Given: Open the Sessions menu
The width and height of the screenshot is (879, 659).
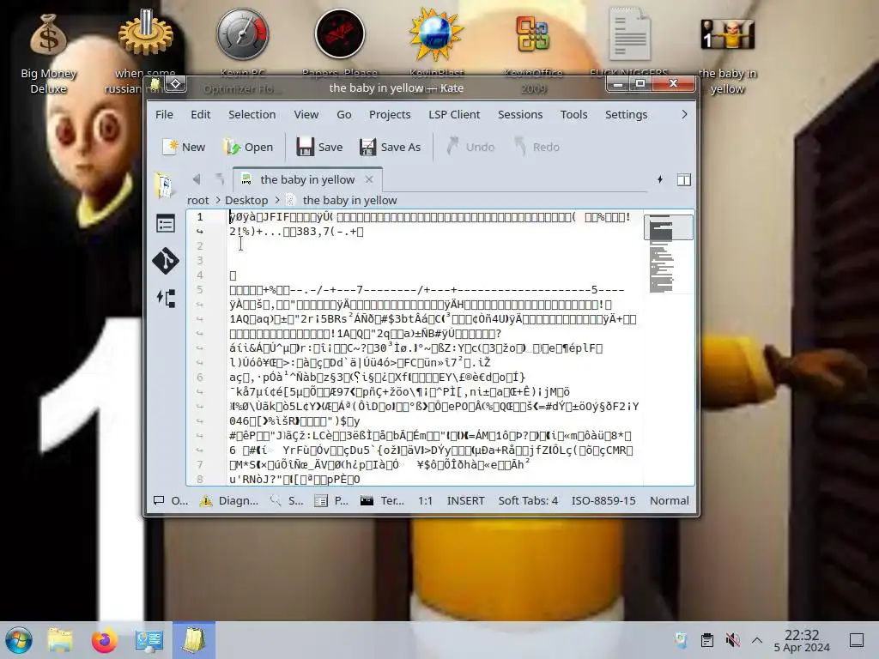Looking at the screenshot, I should click(520, 114).
